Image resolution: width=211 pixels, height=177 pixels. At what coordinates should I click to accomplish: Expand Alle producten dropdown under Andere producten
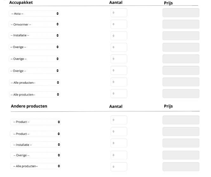[35, 166]
